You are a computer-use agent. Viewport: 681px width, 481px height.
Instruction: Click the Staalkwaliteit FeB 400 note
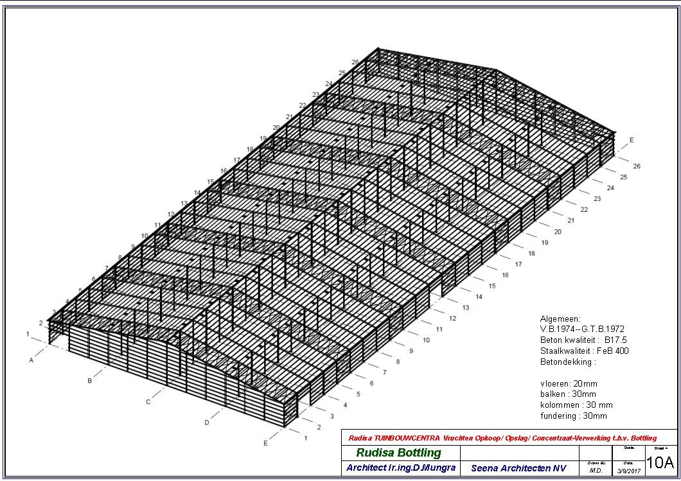pos(584,351)
